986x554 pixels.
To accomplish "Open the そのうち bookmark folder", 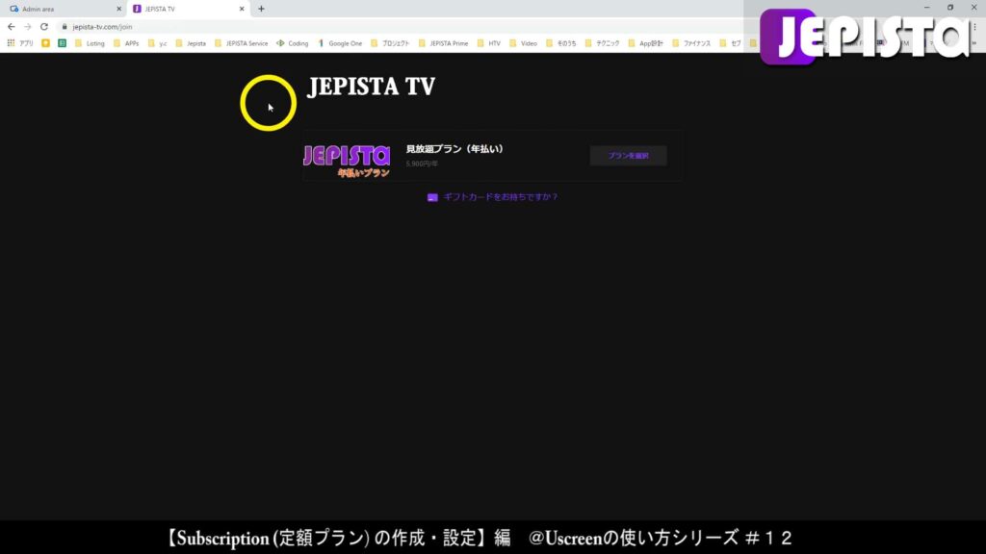I will pyautogui.click(x=561, y=43).
